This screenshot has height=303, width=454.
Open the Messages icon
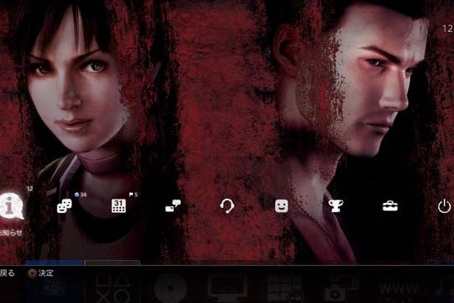click(x=173, y=206)
